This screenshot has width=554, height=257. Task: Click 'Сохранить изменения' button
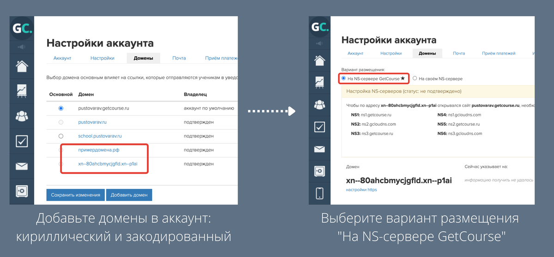pyautogui.click(x=76, y=195)
